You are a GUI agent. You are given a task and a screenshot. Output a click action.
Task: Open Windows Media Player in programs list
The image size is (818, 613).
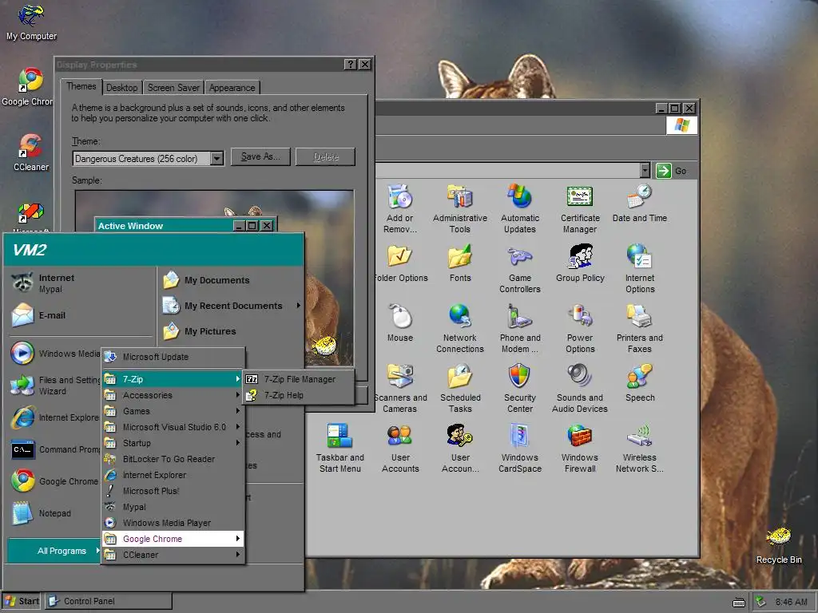pyautogui.click(x=173, y=523)
